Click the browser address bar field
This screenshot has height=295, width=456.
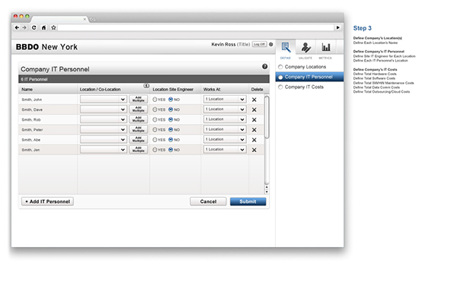coord(196,27)
